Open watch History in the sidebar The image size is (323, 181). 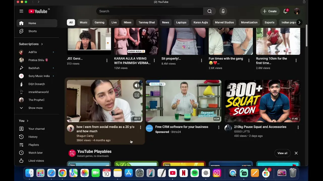(37, 137)
